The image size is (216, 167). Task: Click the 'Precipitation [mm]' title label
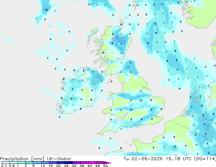pos(22,159)
